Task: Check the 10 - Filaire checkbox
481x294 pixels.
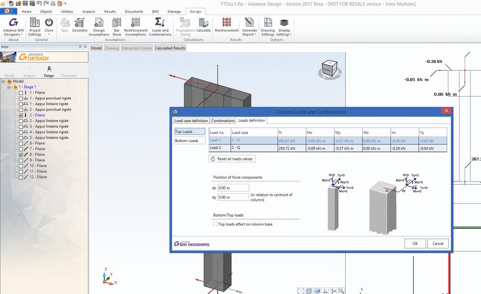Action: (x=21, y=166)
